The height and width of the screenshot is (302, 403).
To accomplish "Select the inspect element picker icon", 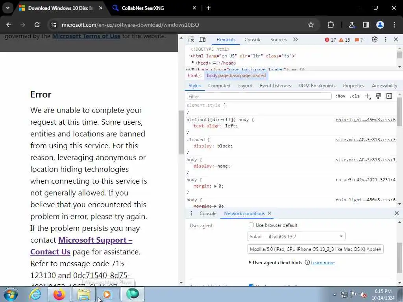I will pos(191,40).
